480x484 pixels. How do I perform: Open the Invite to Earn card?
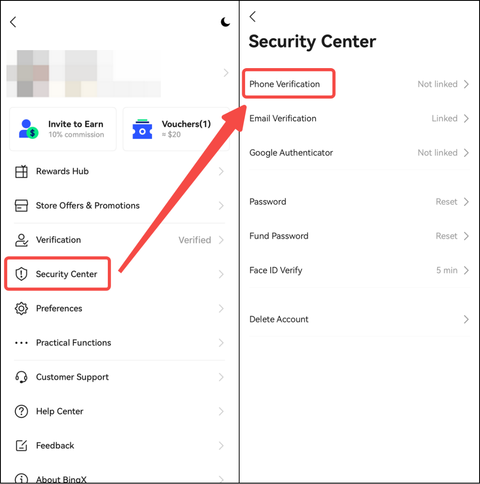[63, 129]
